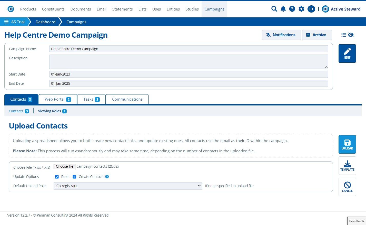Open the Studies menu
Viewport: 366px width, 225px height.
[192, 9]
